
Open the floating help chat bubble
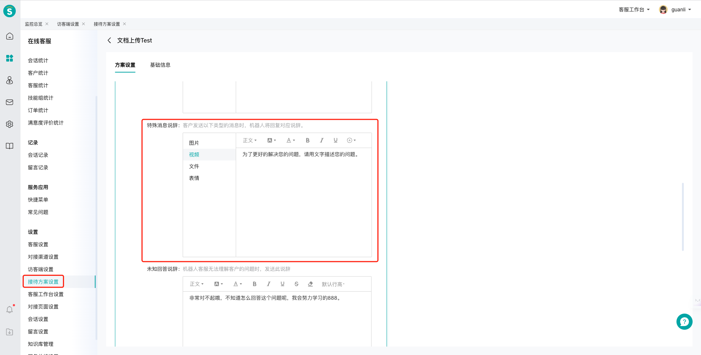pyautogui.click(x=684, y=322)
